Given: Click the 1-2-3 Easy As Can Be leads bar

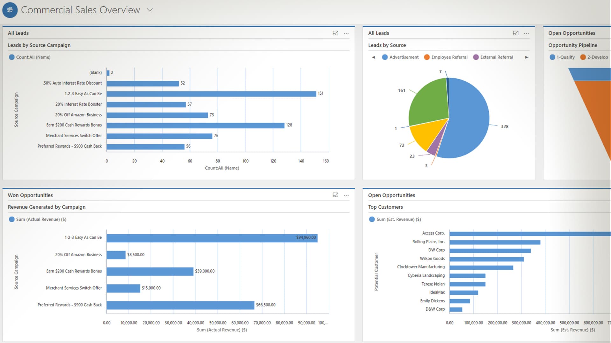Looking at the screenshot, I should [211, 94].
